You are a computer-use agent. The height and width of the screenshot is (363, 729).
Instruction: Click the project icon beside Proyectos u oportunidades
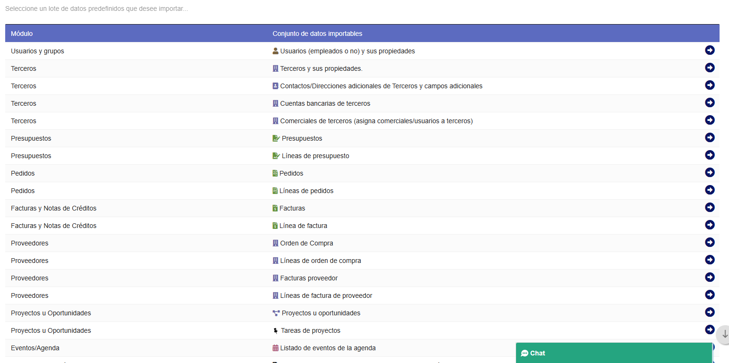pos(275,312)
